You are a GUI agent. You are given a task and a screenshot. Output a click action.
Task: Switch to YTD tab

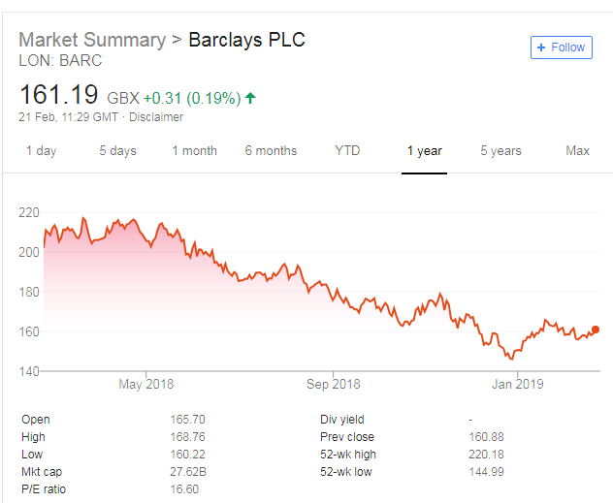[x=347, y=151]
